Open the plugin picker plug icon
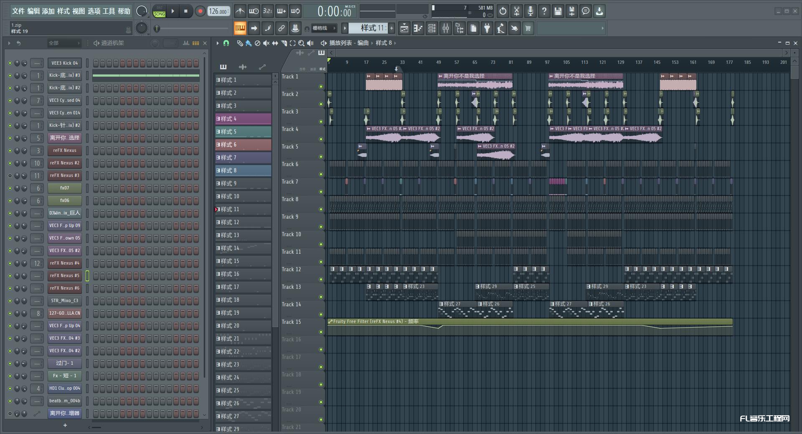 click(487, 28)
